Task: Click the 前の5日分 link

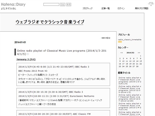Action: [105, 38]
